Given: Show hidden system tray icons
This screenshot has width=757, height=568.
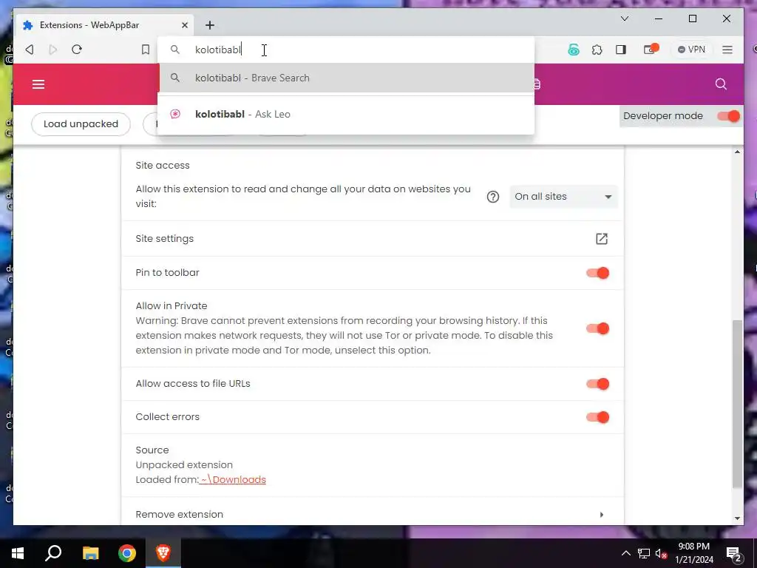Looking at the screenshot, I should point(625,553).
